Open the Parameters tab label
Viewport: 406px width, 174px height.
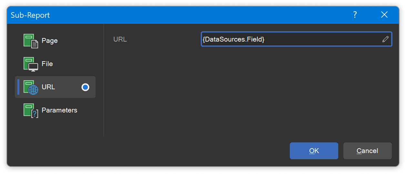(x=59, y=110)
